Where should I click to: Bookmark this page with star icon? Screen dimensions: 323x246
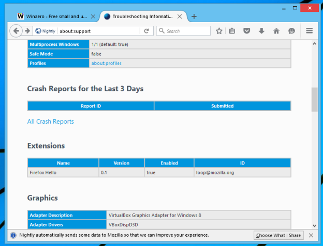pyautogui.click(x=219, y=31)
